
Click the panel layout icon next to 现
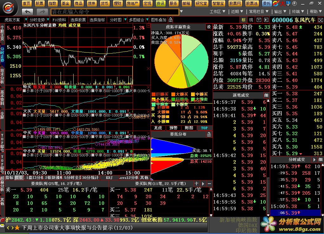(259, 20)
